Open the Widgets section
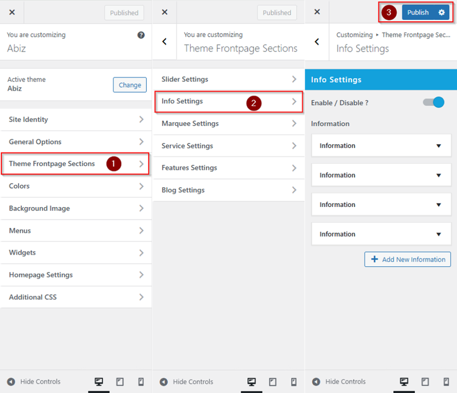 click(76, 252)
